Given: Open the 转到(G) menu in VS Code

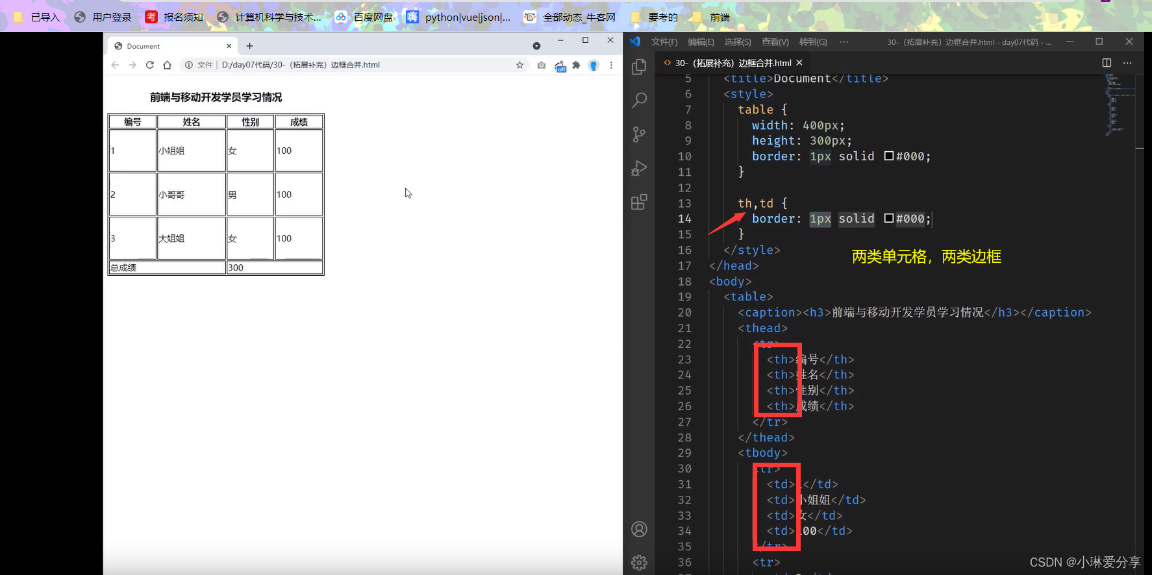Looking at the screenshot, I should (x=813, y=42).
